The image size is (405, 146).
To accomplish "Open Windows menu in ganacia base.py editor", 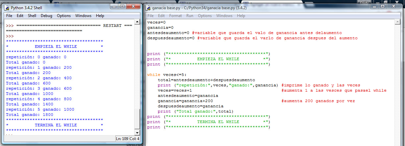I will (224, 16).
